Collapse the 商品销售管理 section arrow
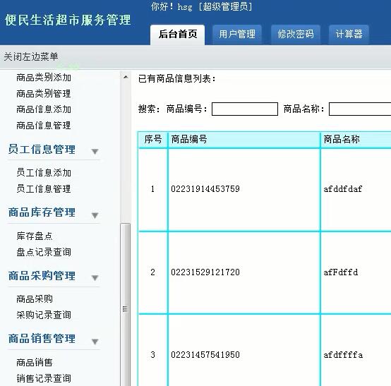391x386 pixels. (95, 341)
